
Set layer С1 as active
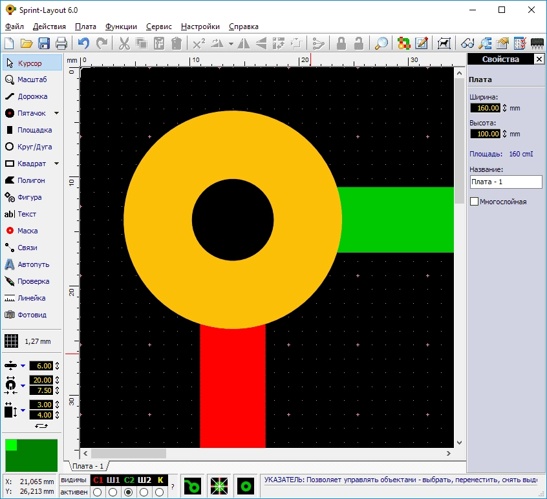[98, 492]
